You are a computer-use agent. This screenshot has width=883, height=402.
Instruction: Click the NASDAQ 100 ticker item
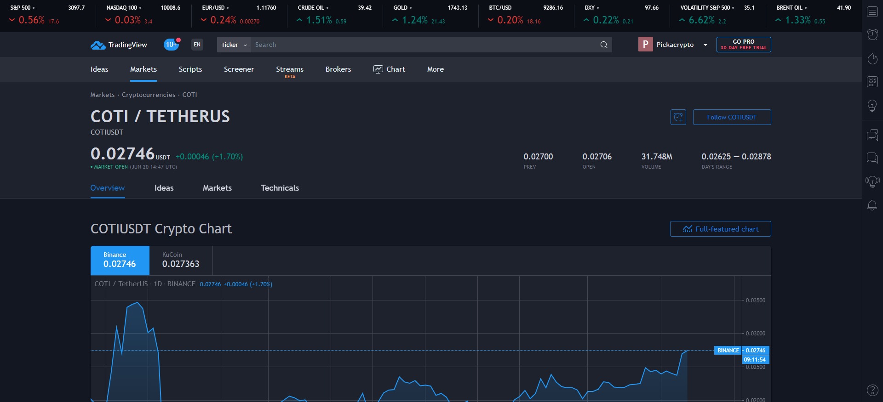pyautogui.click(x=143, y=14)
